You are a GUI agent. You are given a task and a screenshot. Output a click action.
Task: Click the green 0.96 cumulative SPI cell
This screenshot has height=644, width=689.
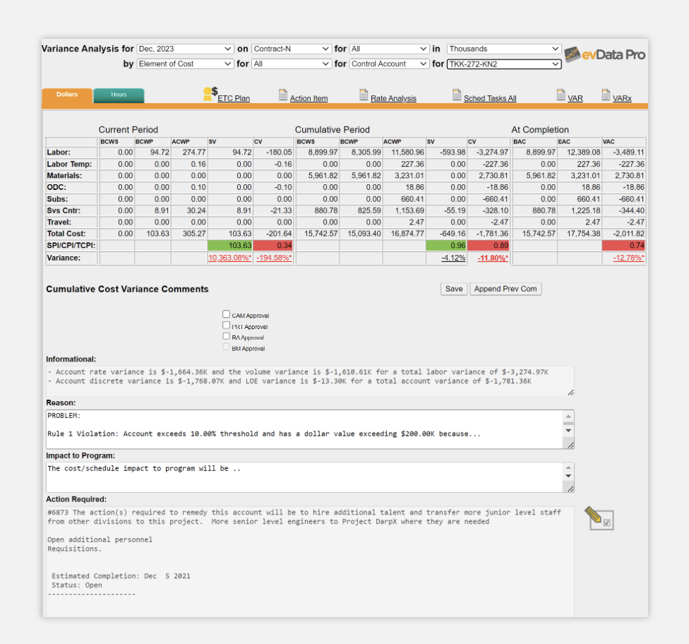pyautogui.click(x=446, y=245)
